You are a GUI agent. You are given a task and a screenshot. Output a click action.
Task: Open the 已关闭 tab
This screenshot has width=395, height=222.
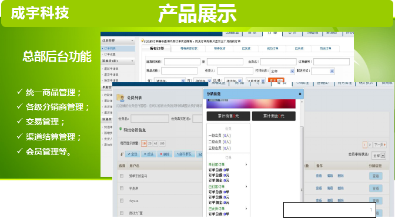pos(299,48)
